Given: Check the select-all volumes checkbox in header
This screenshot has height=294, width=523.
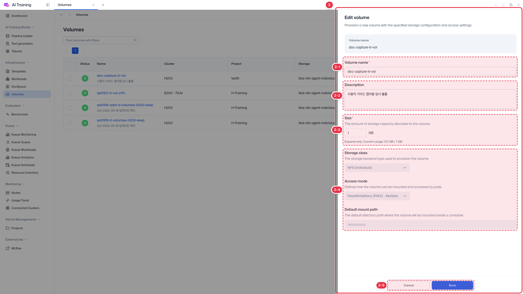Looking at the screenshot, I should 70,64.
